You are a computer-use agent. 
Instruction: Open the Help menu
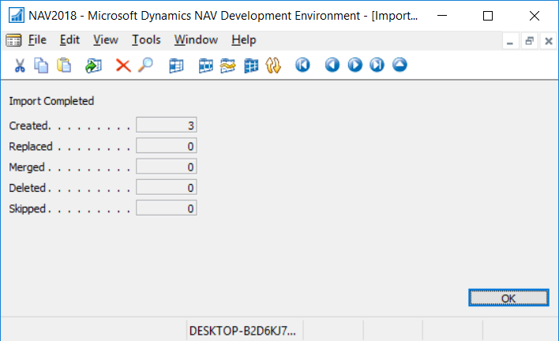point(244,40)
